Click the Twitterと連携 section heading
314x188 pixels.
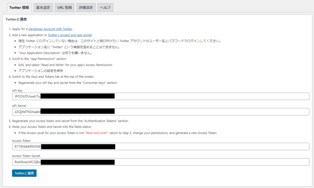click(x=16, y=19)
